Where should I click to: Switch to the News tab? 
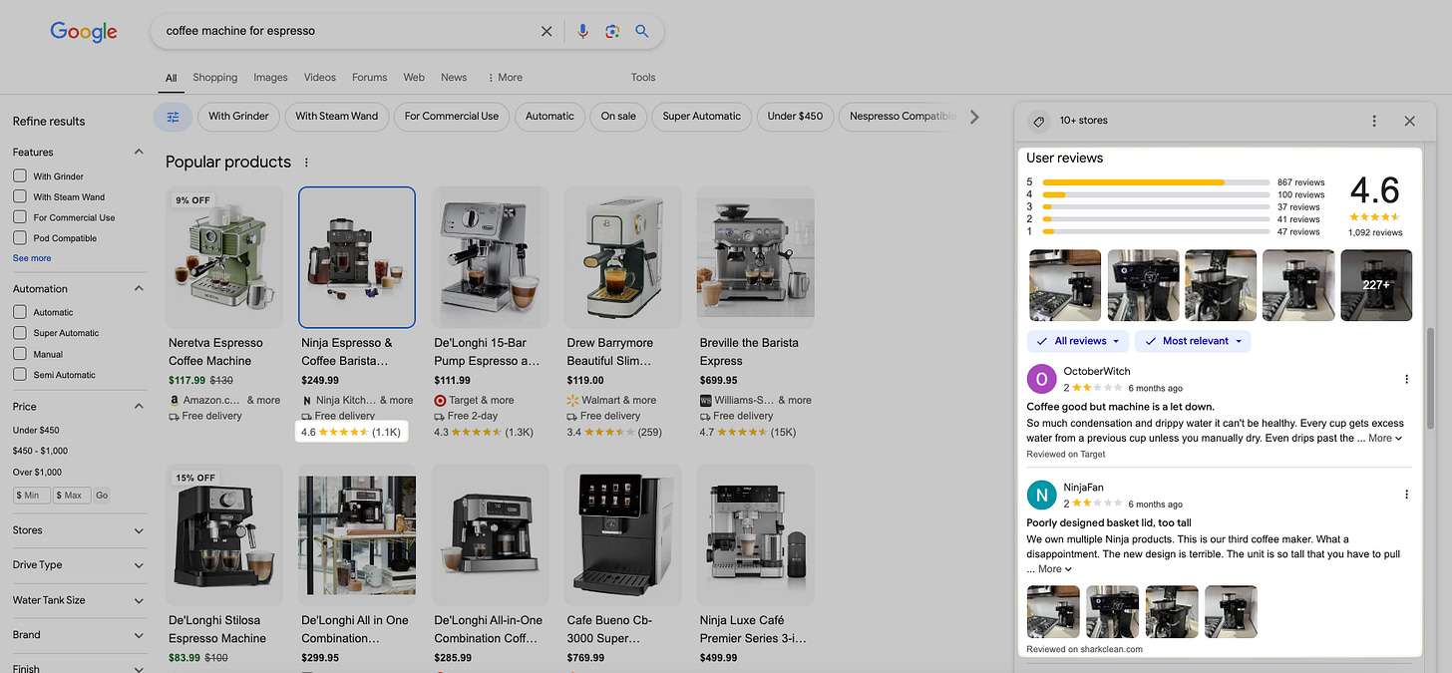pyautogui.click(x=454, y=78)
